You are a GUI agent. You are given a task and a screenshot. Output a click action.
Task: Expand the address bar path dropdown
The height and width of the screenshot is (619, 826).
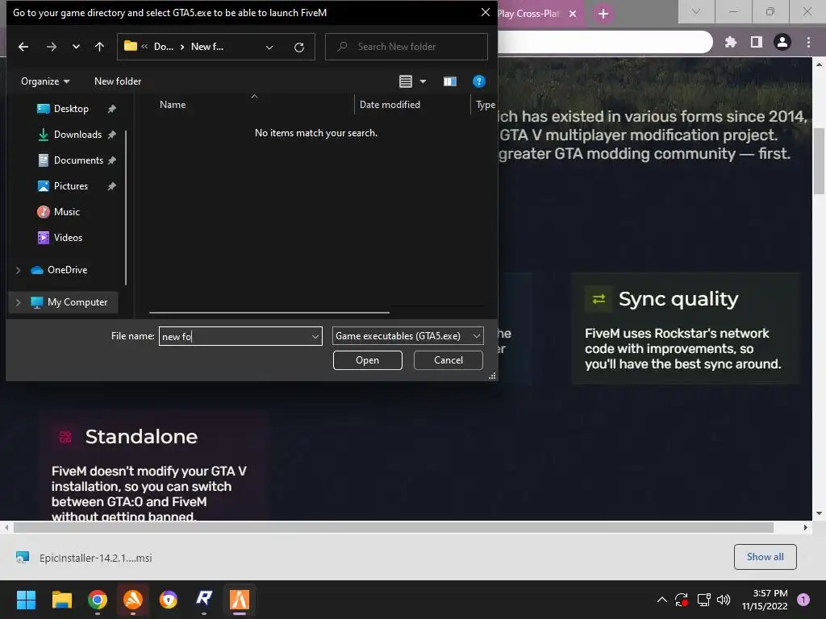(269, 47)
